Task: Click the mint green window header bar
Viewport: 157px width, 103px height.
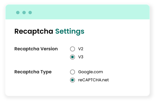Action: tap(88, 12)
